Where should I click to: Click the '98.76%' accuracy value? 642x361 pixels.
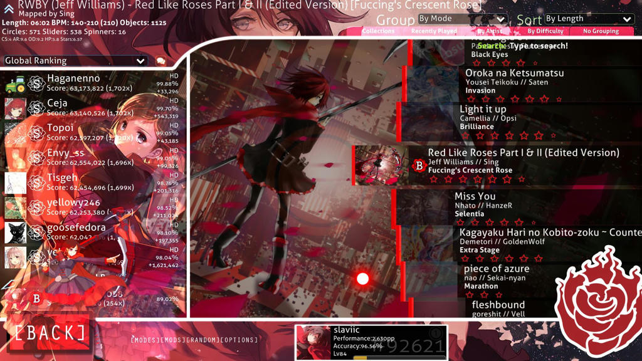(x=167, y=183)
